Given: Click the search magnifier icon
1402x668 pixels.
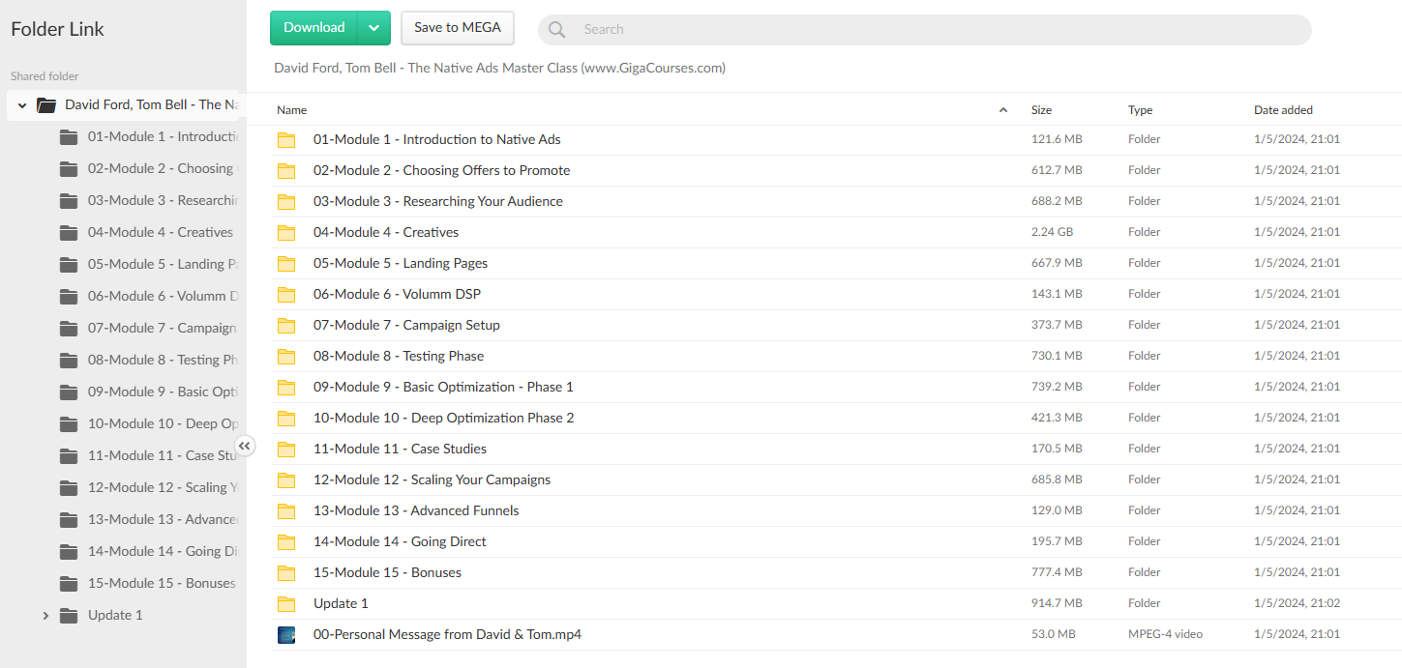Looking at the screenshot, I should coord(556,30).
